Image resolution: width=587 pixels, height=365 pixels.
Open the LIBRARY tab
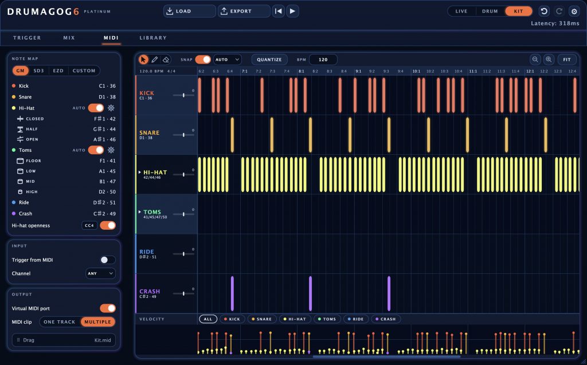pos(153,38)
